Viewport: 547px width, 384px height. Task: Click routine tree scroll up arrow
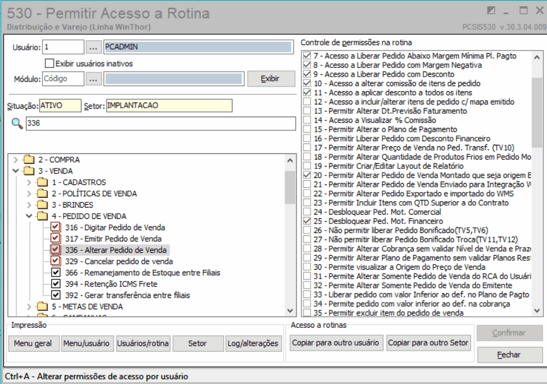tap(290, 160)
